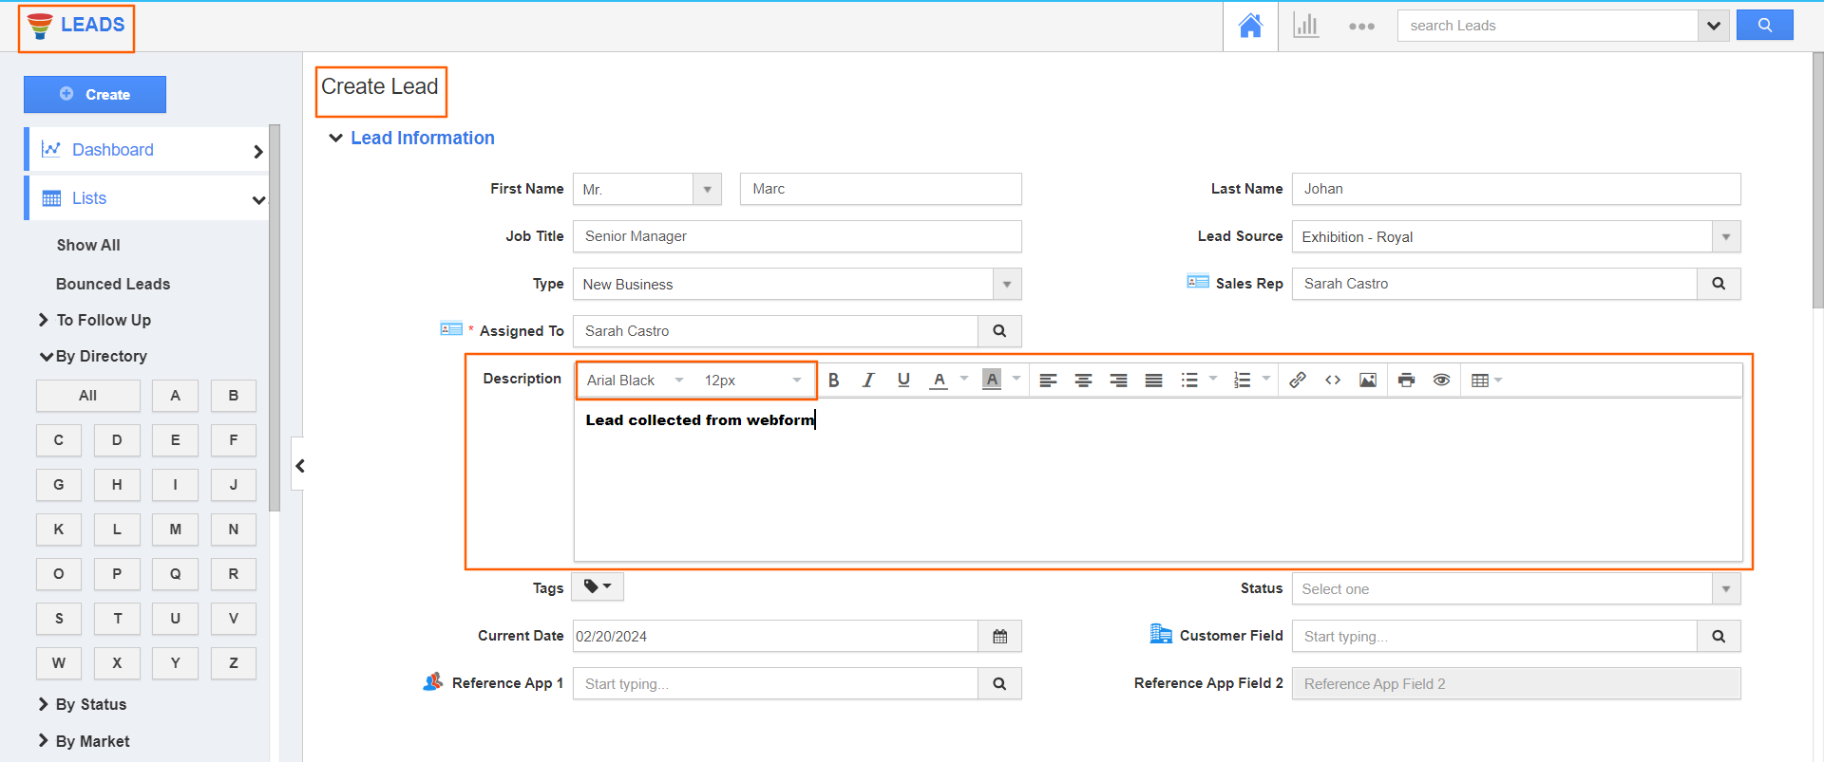The height and width of the screenshot is (762, 1824).
Task: Click the blue search magnifier button
Action: coord(1764,25)
